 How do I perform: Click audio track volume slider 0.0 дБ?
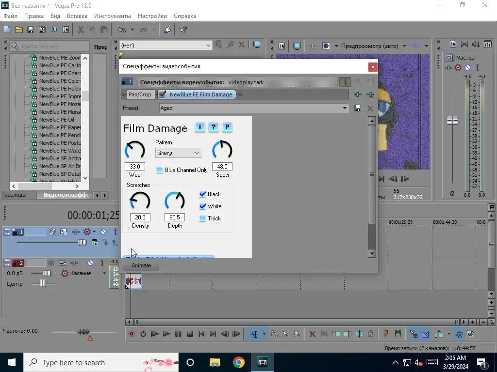click(47, 273)
